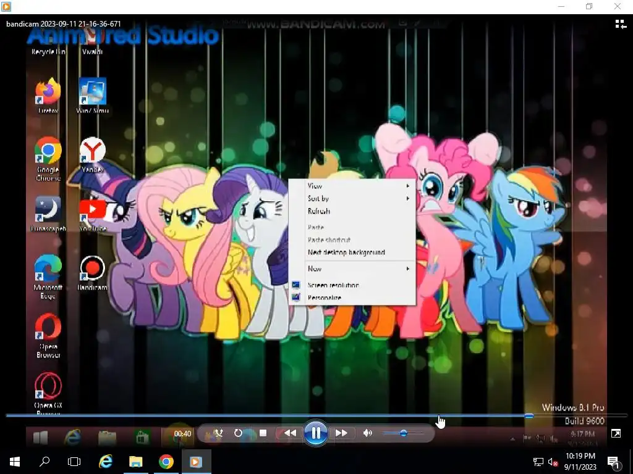Pause the video playback
Screen dimensions: 633x474
point(316,433)
